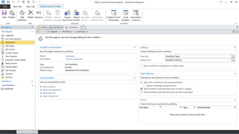Select the Certificate document tab

point(72,27)
